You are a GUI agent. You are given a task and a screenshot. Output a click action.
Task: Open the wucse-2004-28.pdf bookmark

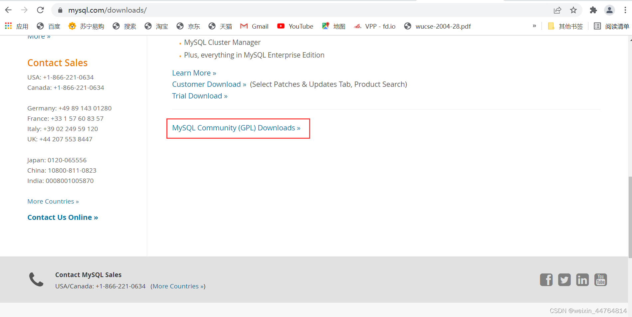(x=438, y=26)
